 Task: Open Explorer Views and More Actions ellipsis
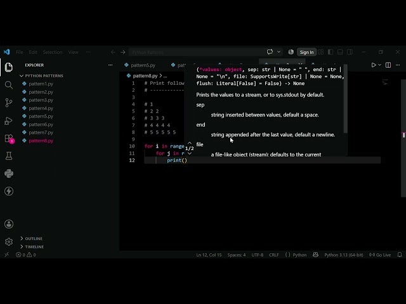pos(110,65)
